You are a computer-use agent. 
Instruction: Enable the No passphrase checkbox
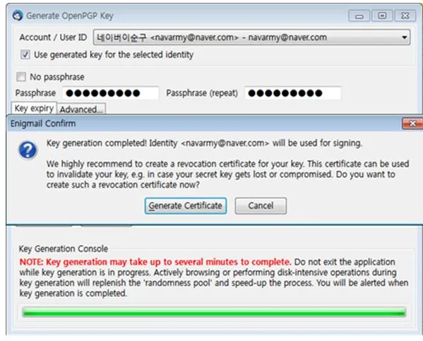[21, 77]
